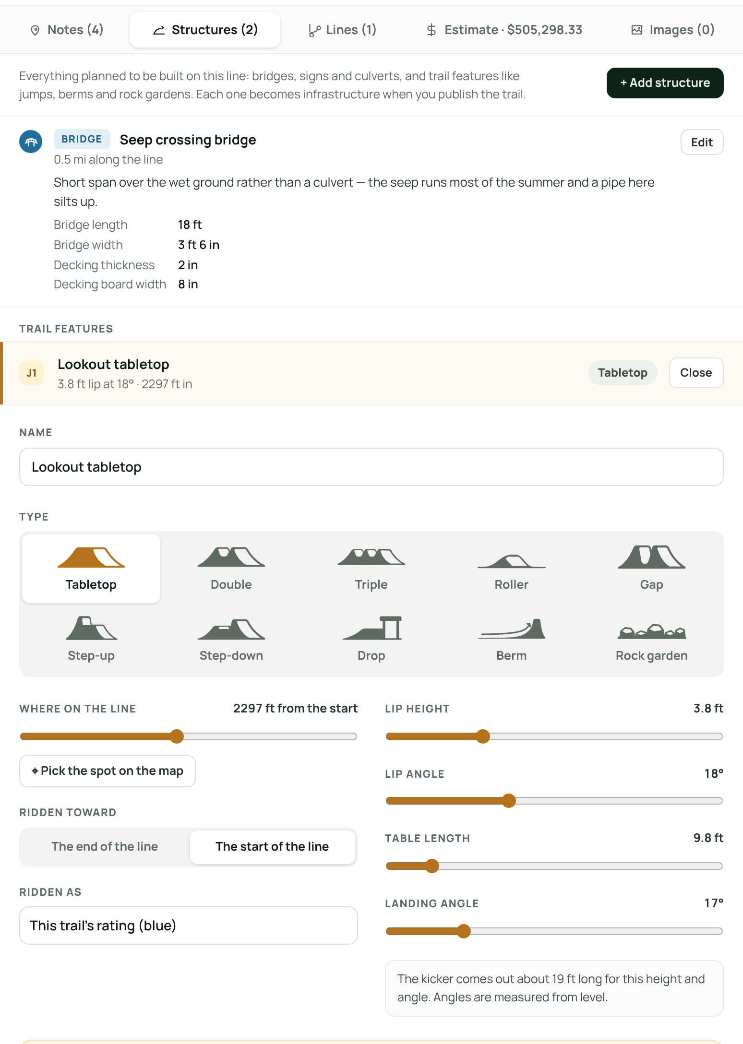This screenshot has height=1044, width=743.
Task: Click the 2297 ft from the start value
Action: (x=295, y=709)
